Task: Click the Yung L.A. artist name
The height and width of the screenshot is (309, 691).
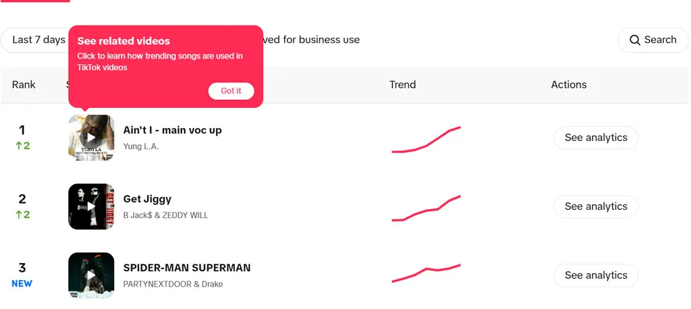Action: tap(140, 147)
